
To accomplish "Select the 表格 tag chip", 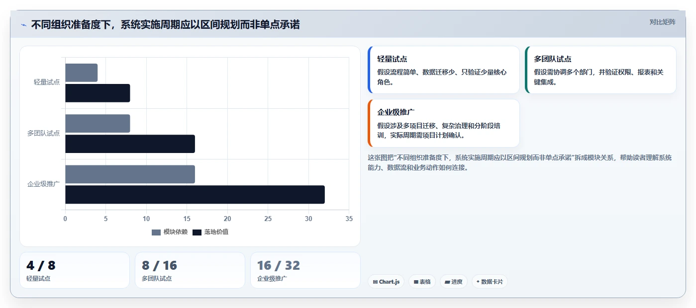I will pos(422,282).
